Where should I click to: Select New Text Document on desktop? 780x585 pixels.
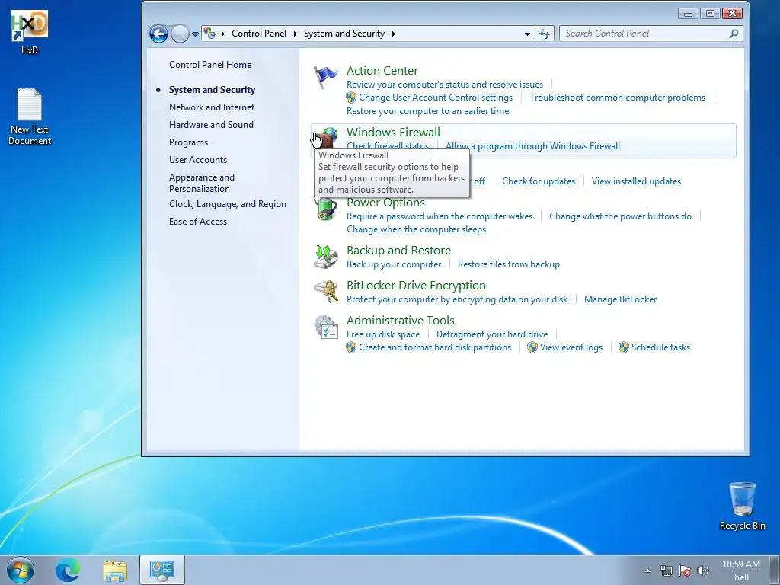[x=30, y=117]
